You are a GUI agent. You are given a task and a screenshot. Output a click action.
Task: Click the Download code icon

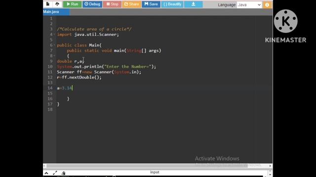[x=193, y=4]
